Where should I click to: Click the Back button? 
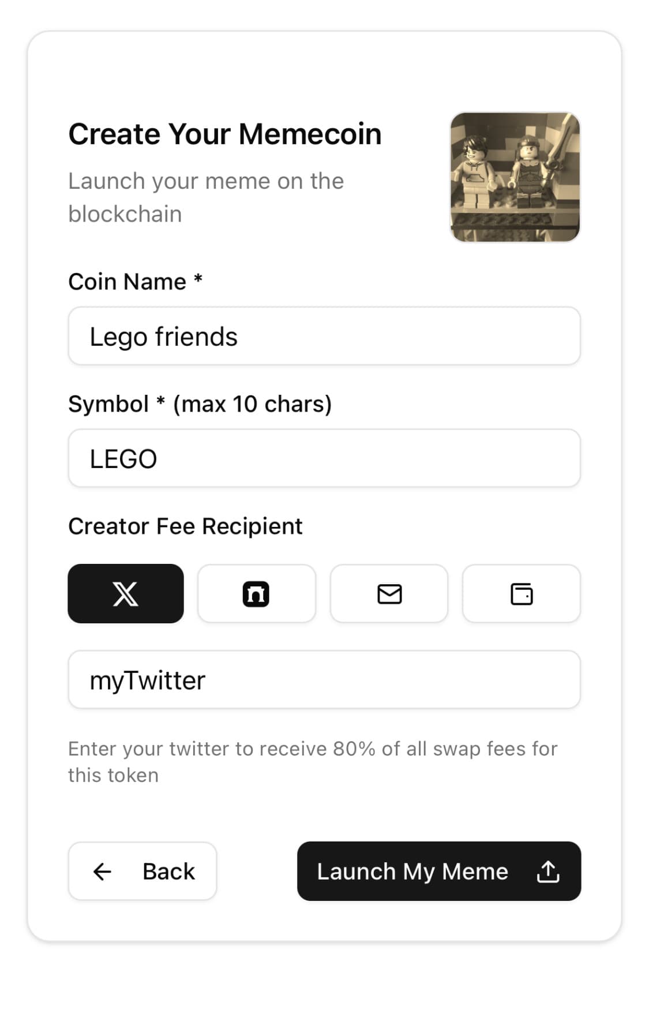[142, 872]
